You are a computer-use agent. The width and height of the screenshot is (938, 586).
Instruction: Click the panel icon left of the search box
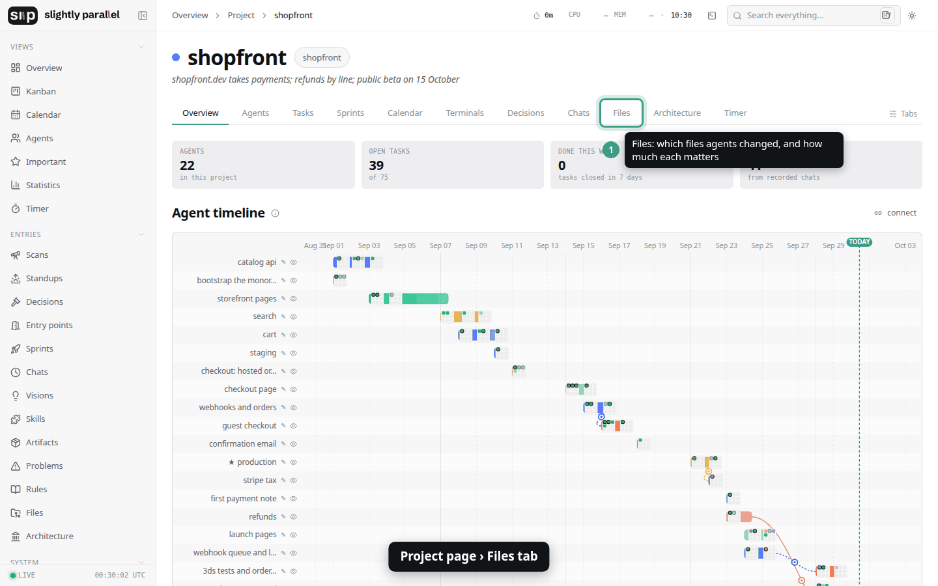(712, 16)
